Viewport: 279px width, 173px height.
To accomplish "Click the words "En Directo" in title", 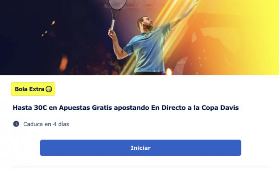I will (168, 108).
